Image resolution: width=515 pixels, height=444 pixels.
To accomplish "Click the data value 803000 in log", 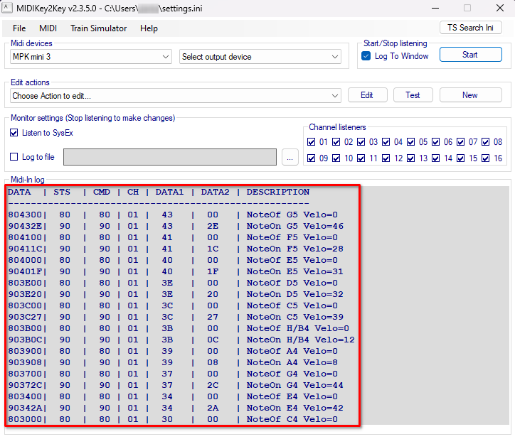I will [x=25, y=419].
